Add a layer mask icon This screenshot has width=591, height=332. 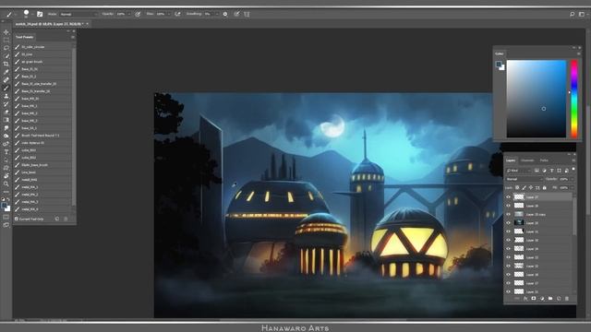534,299
